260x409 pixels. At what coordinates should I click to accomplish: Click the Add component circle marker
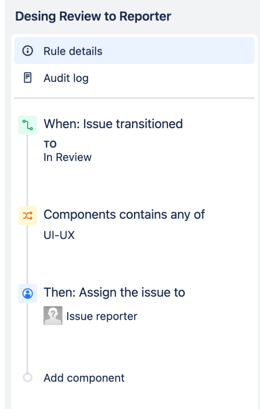(x=28, y=377)
